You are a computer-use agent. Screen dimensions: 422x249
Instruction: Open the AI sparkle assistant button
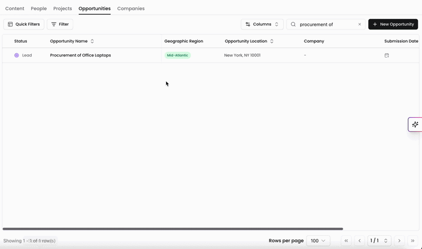(415, 125)
